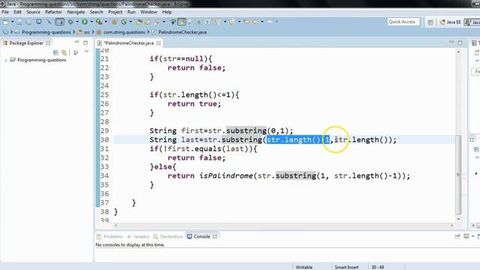
Task: Open the Help menu
Action: pyautogui.click(x=166, y=12)
